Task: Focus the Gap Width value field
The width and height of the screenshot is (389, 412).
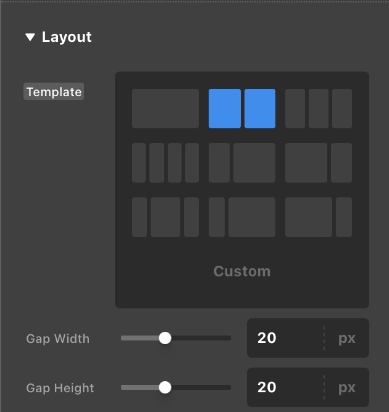Action: [284, 338]
